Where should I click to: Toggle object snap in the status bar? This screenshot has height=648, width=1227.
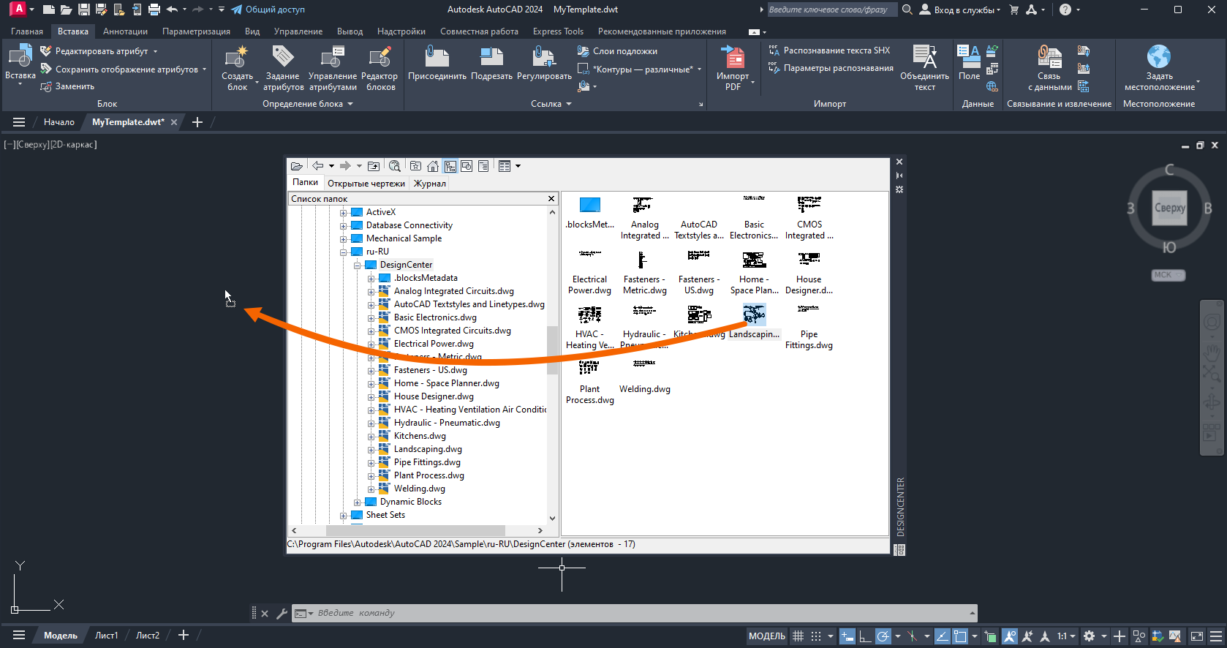960,636
